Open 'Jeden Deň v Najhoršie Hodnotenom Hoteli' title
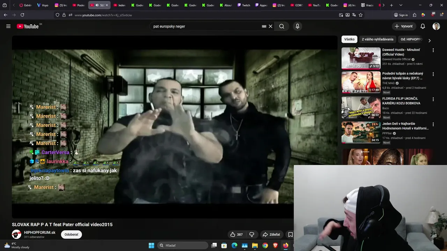447x251 pixels. [x=405, y=126]
